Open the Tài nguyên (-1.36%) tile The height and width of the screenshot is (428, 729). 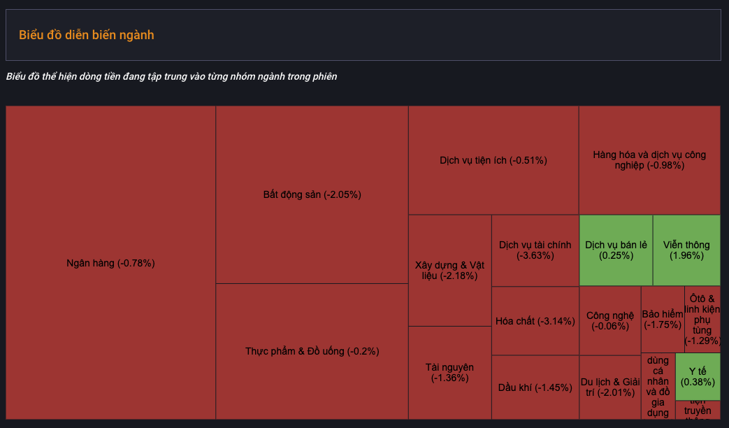point(450,373)
